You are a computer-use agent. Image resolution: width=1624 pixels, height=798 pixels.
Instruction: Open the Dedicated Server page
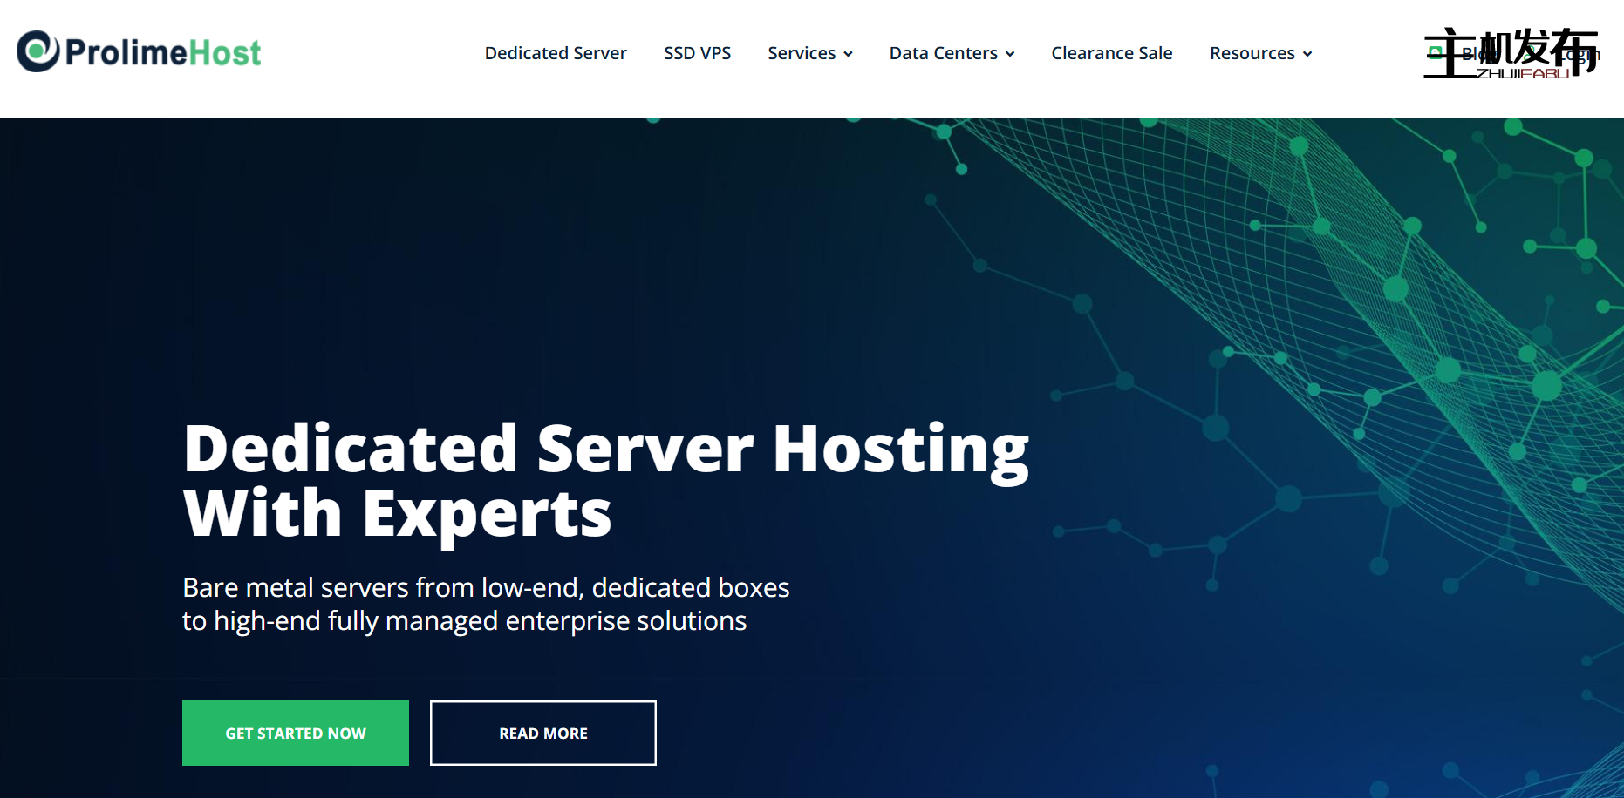coord(556,53)
